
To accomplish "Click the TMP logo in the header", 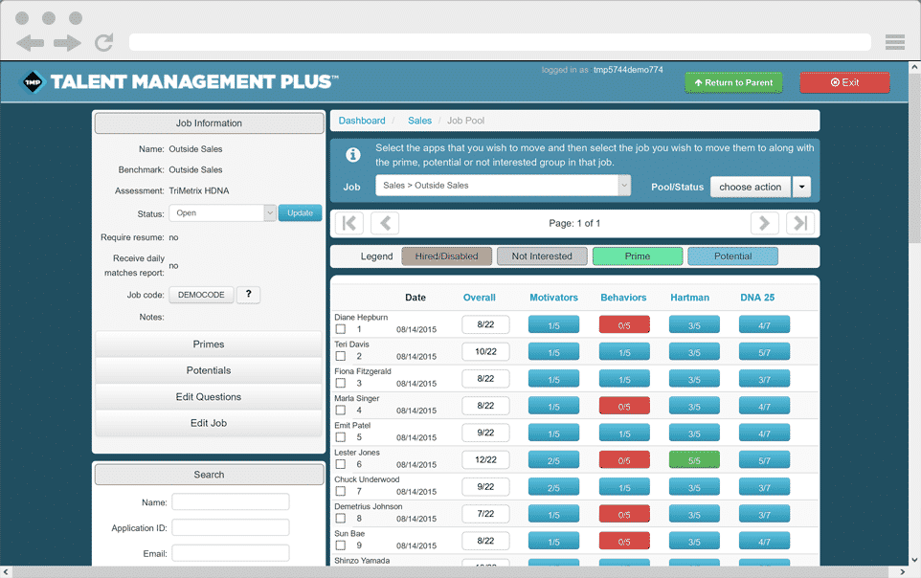I will coord(34,81).
